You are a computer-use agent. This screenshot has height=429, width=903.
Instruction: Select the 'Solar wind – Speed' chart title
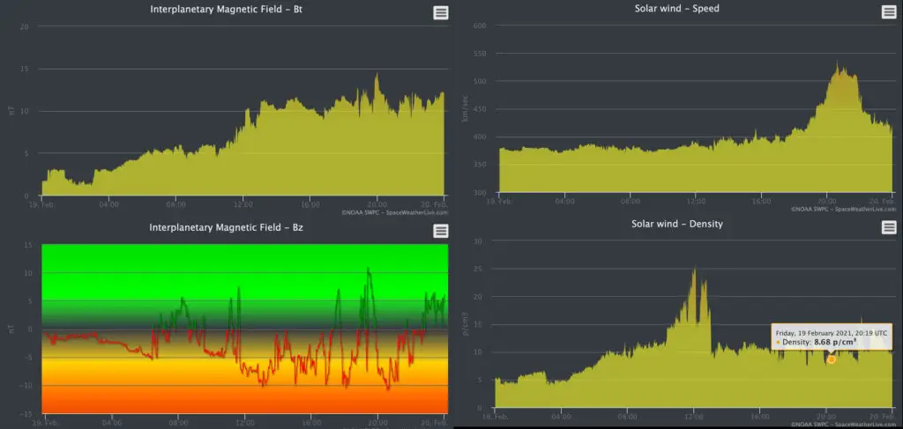[x=676, y=11]
